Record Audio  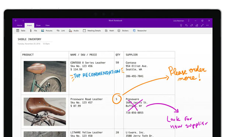(74, 30)
